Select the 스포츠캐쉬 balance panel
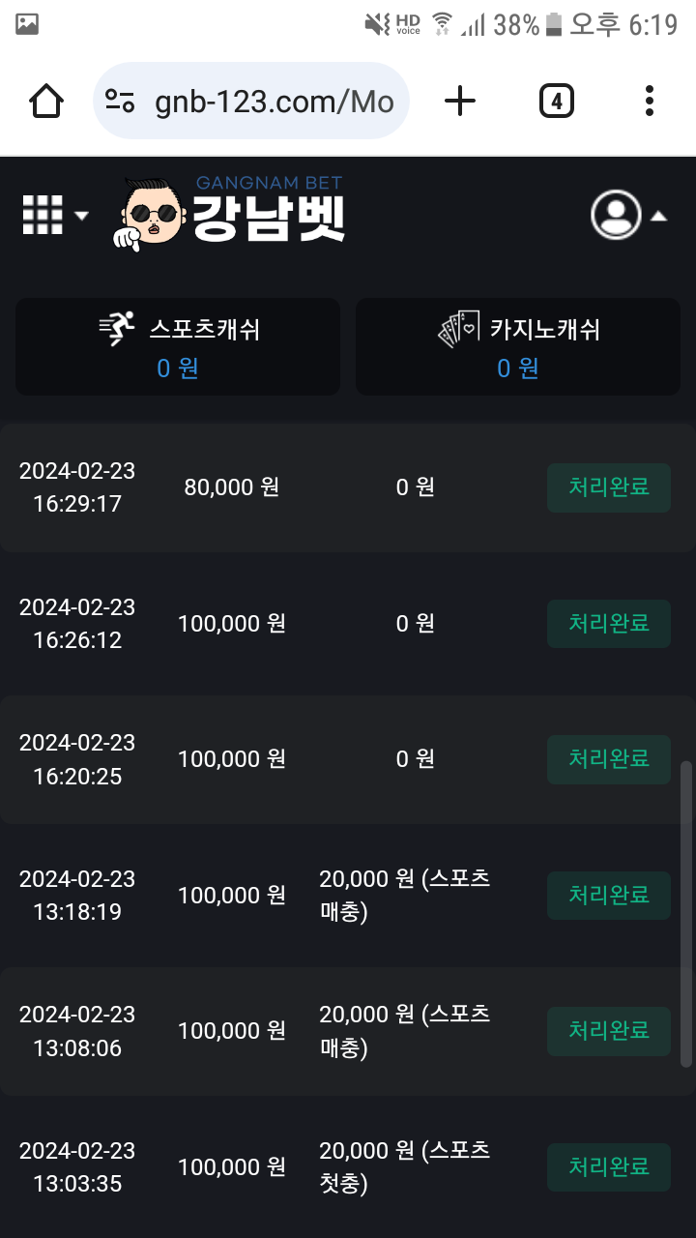Viewport: 696px width, 1238px height. click(x=178, y=346)
